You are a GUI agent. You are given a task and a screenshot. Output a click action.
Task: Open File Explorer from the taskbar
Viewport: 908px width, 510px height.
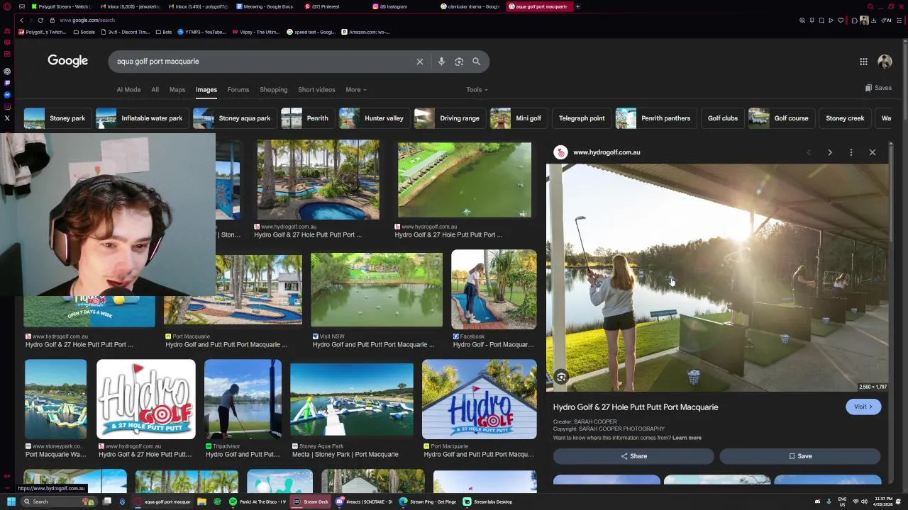(202, 501)
